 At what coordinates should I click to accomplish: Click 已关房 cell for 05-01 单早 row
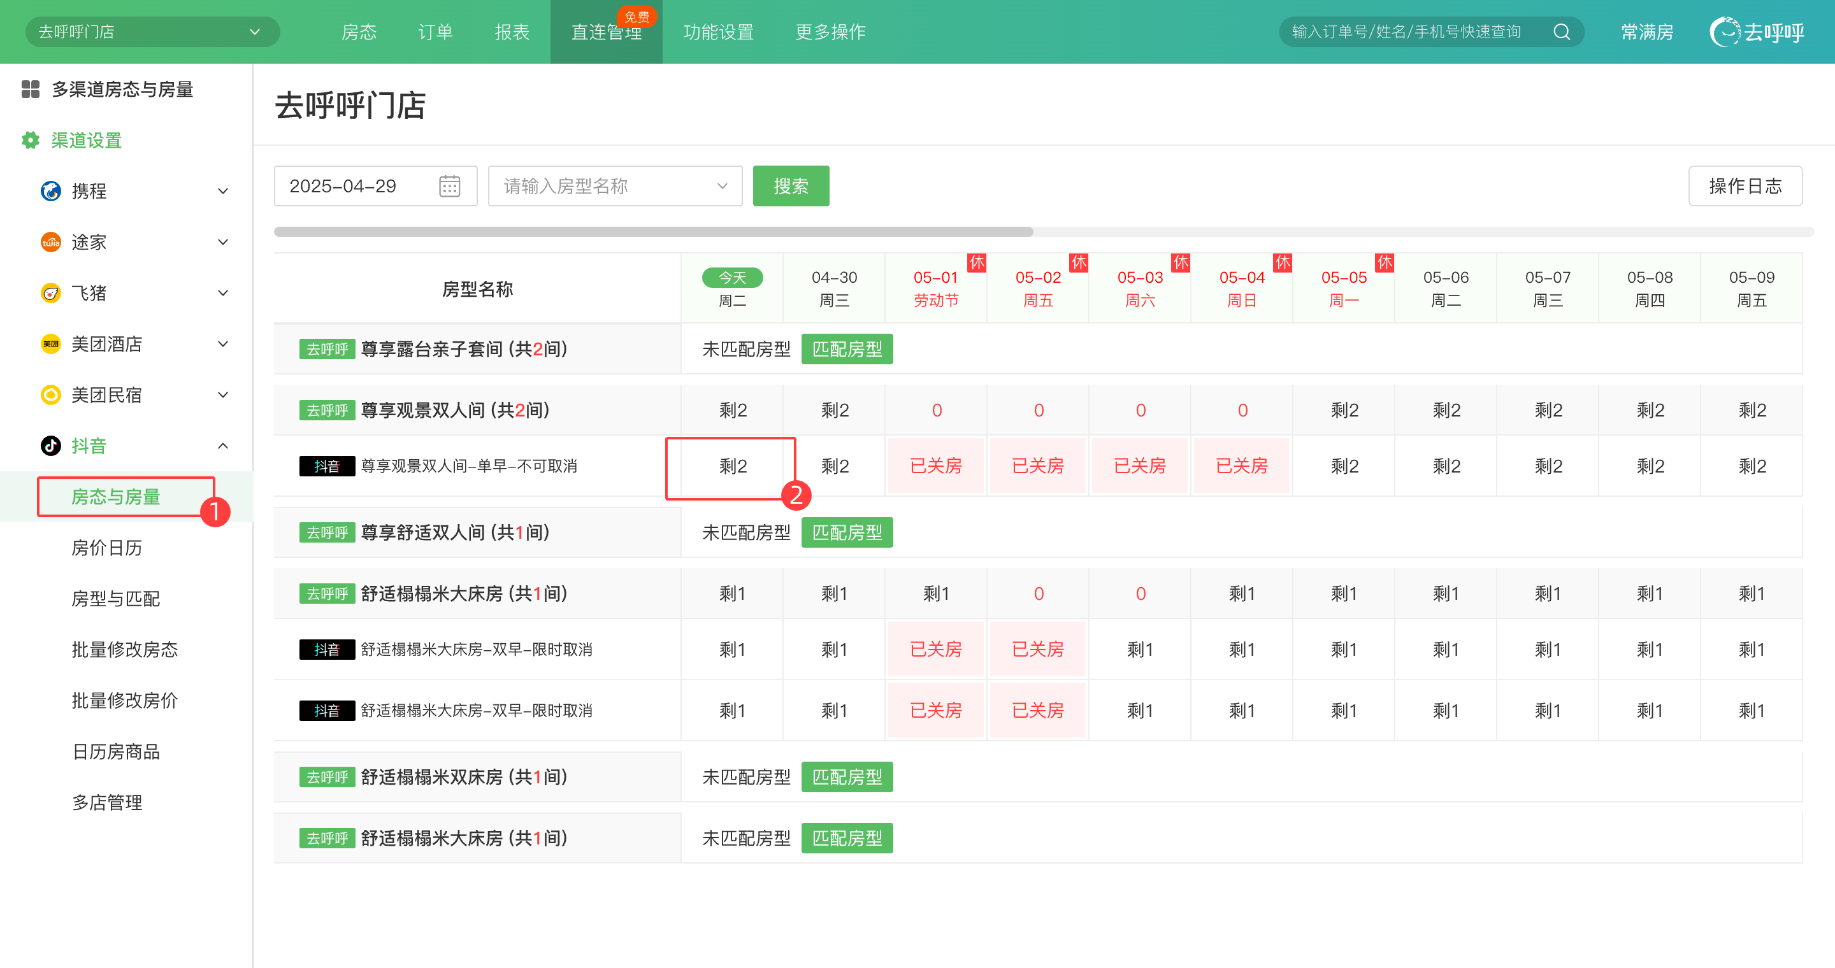[935, 466]
